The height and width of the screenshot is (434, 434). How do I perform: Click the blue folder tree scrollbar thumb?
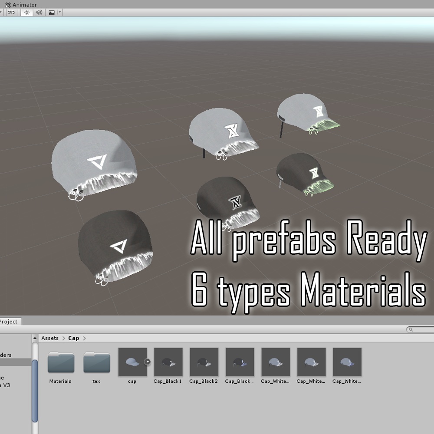tap(35, 391)
